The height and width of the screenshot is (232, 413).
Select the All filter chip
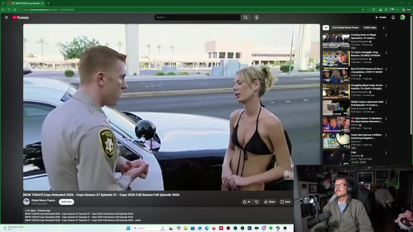[x=326, y=28]
